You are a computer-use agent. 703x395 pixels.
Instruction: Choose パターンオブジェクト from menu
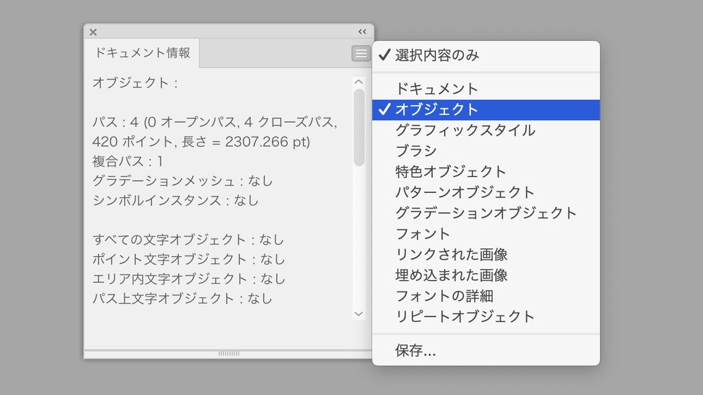tap(486, 192)
